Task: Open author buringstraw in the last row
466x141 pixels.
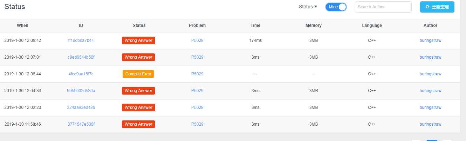Action: 430,124
